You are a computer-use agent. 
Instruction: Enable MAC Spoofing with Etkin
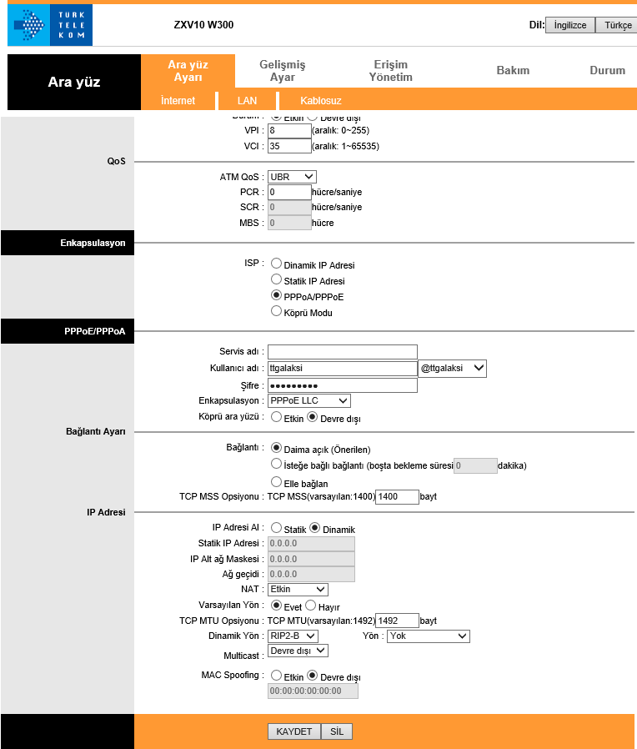coord(276,676)
